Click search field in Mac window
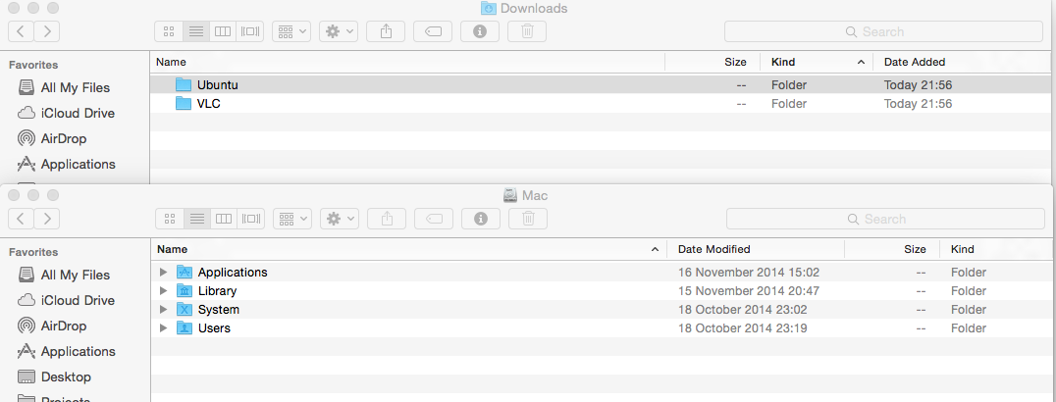Screen dimensions: 1056x402 [885, 219]
